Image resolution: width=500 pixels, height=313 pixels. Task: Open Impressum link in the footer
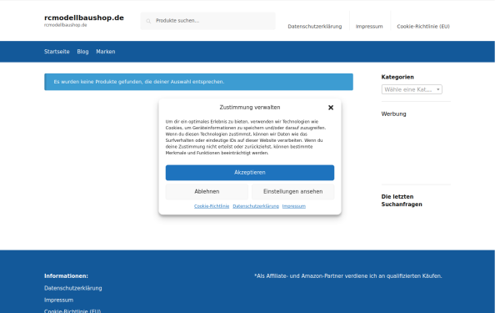(x=58, y=300)
